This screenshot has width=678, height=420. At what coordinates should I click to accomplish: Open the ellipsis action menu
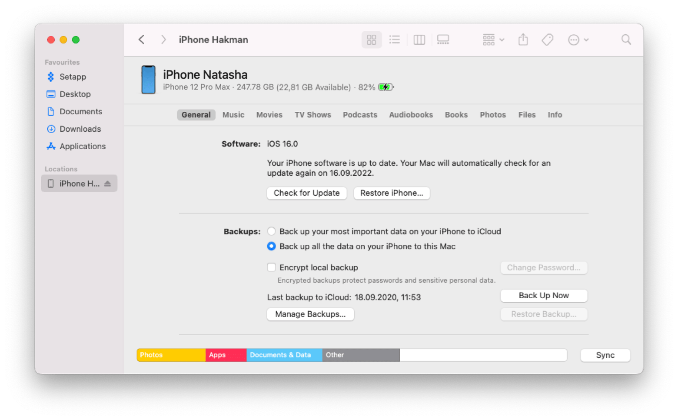point(578,40)
